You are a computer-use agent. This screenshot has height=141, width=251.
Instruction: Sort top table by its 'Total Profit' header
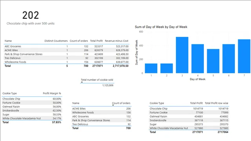point(96,41)
